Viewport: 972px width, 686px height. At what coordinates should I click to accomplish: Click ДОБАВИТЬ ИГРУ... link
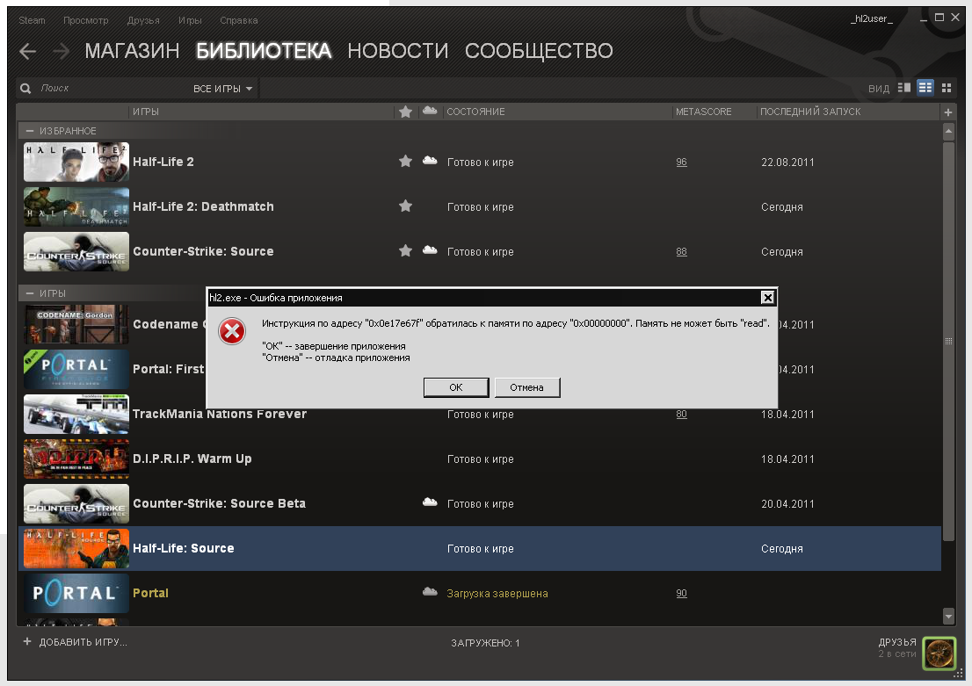[83, 642]
